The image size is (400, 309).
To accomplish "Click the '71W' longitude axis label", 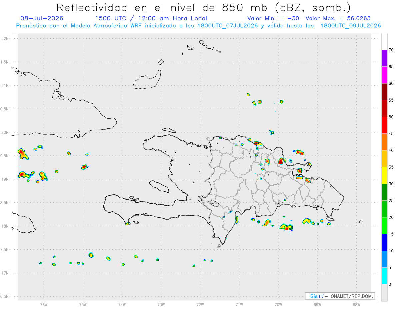I will tap(239, 304).
